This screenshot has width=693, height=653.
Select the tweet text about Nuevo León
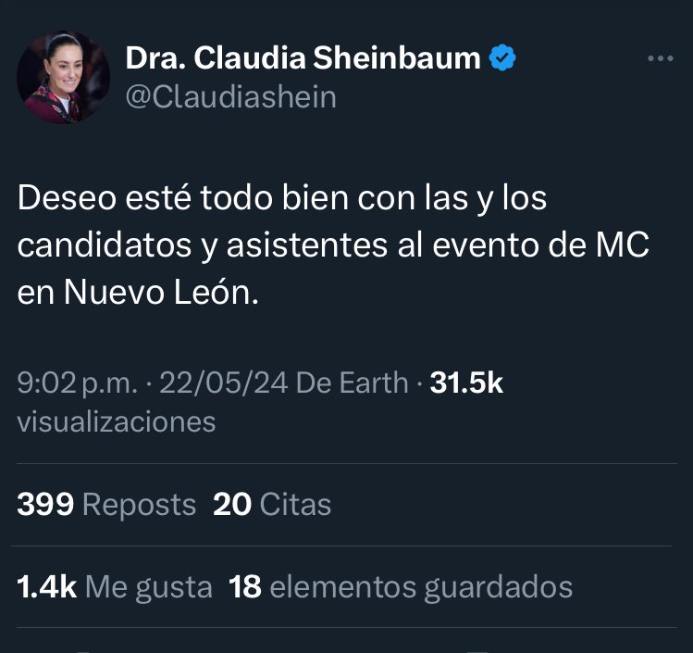pos(333,245)
